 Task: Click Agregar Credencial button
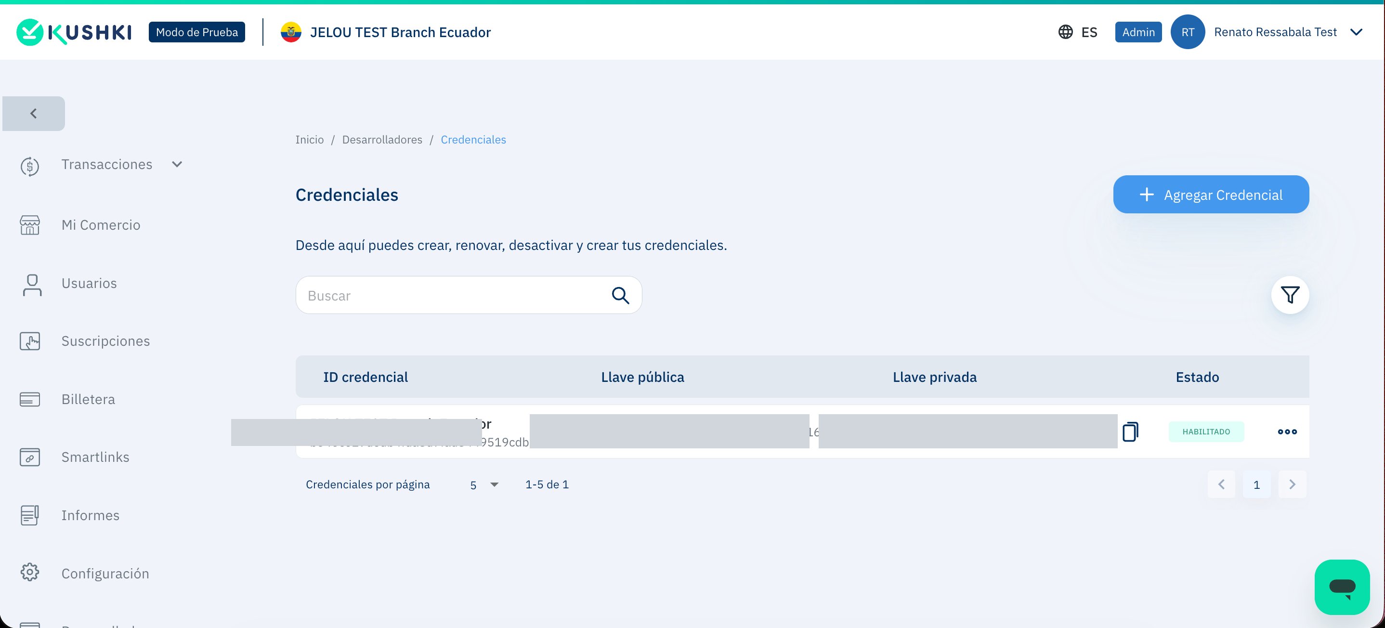click(x=1211, y=195)
